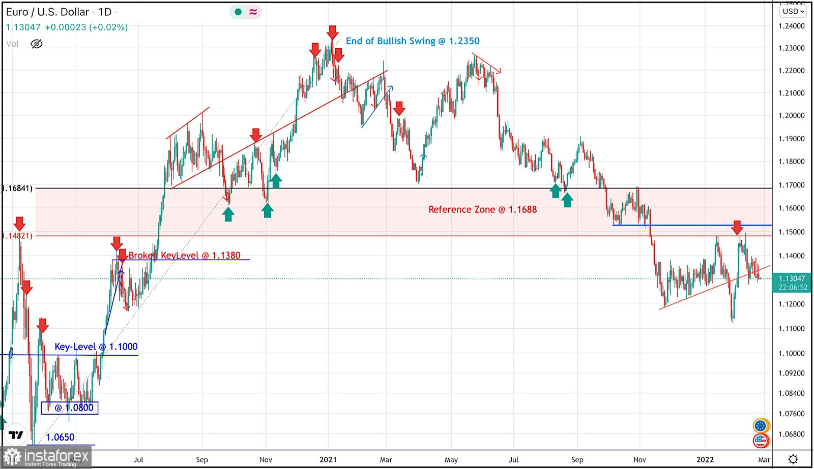Viewport: 814px width, 469px height.
Task: Select the '@ 1.0800' boxed label
Action: [x=70, y=408]
